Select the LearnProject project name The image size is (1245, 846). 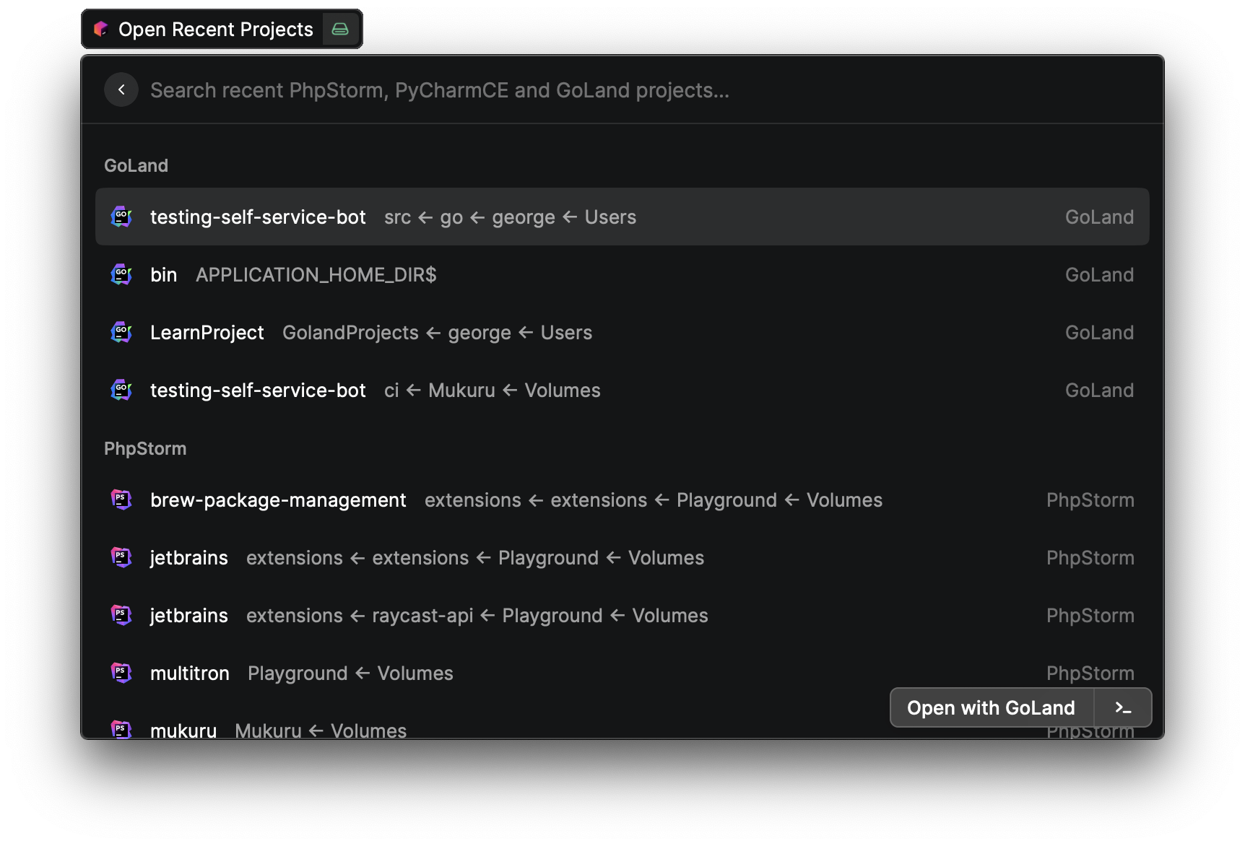tap(207, 333)
